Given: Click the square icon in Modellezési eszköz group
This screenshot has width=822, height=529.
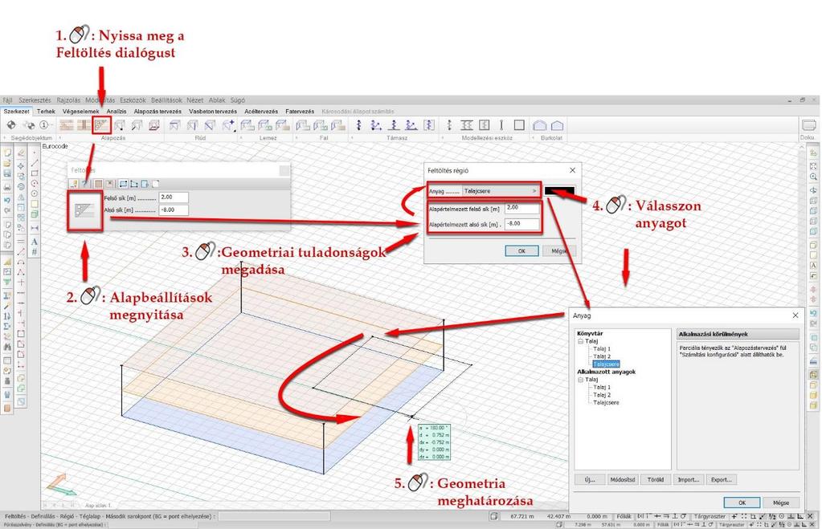Looking at the screenshot, I should (519, 125).
